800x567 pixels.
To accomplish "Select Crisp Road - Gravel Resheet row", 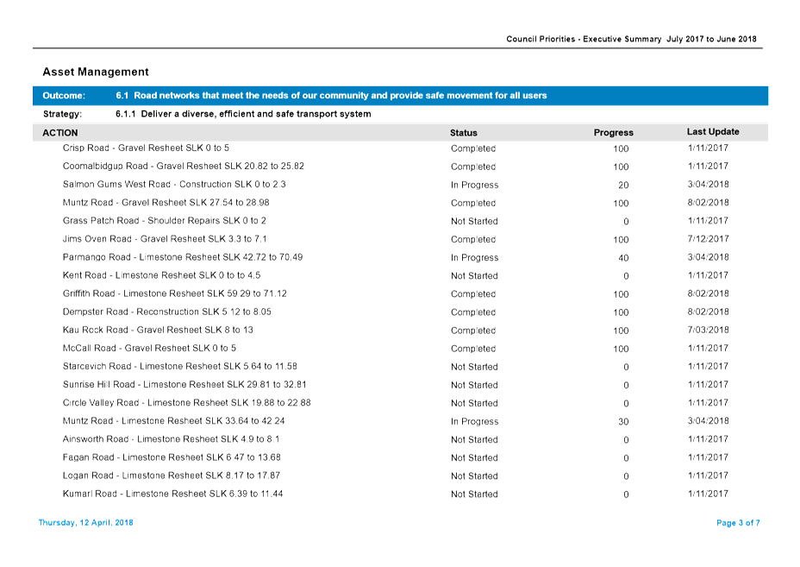I will tap(401, 148).
